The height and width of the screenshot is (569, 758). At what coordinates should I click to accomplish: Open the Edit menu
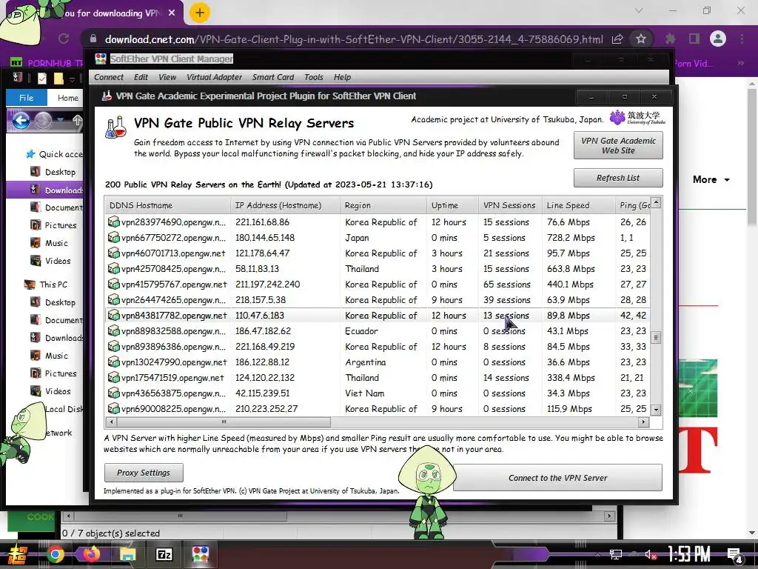[141, 77]
